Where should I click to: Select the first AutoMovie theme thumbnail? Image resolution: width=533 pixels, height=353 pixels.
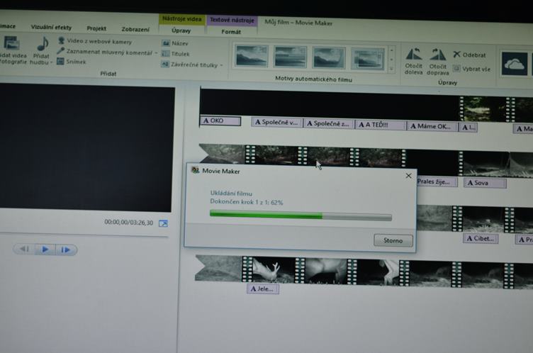pyautogui.click(x=252, y=56)
